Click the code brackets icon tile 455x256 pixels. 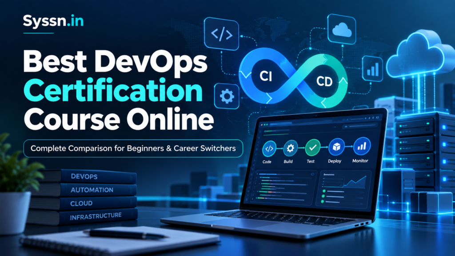click(221, 34)
